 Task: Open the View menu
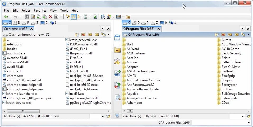click(53, 11)
